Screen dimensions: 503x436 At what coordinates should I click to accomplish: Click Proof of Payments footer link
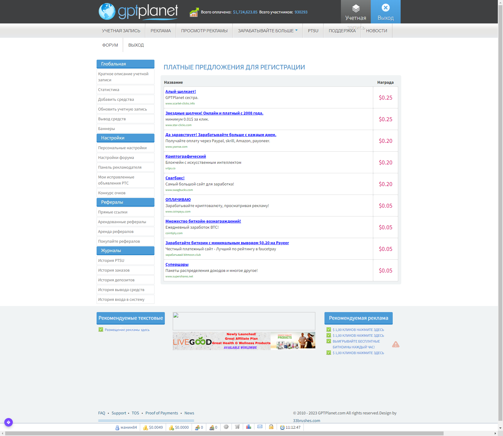[x=162, y=413]
